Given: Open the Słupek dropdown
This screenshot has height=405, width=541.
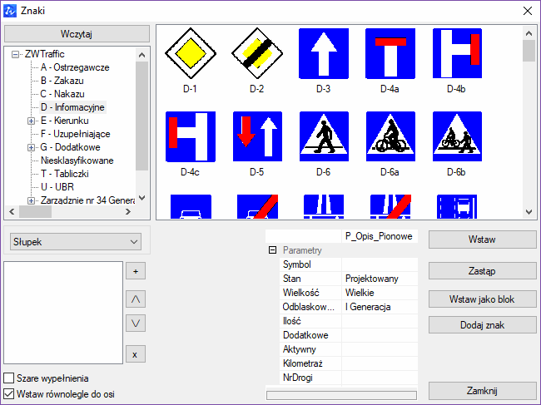Looking at the screenshot, I should point(76,242).
